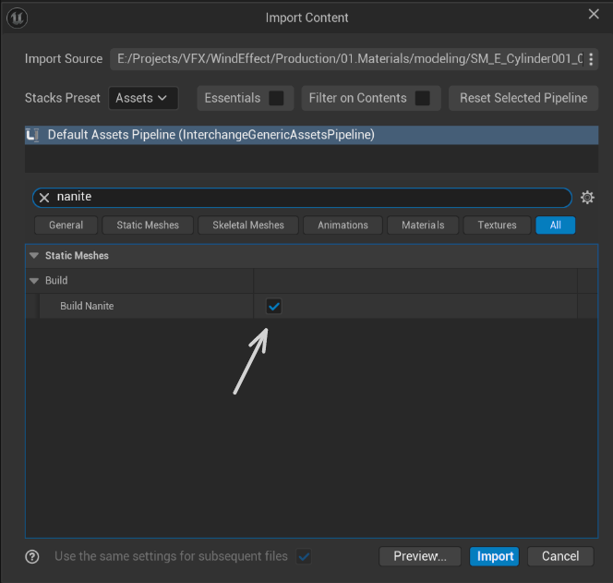The image size is (613, 583).
Task: Toggle Filter on Contents checkbox
Action: click(x=422, y=98)
